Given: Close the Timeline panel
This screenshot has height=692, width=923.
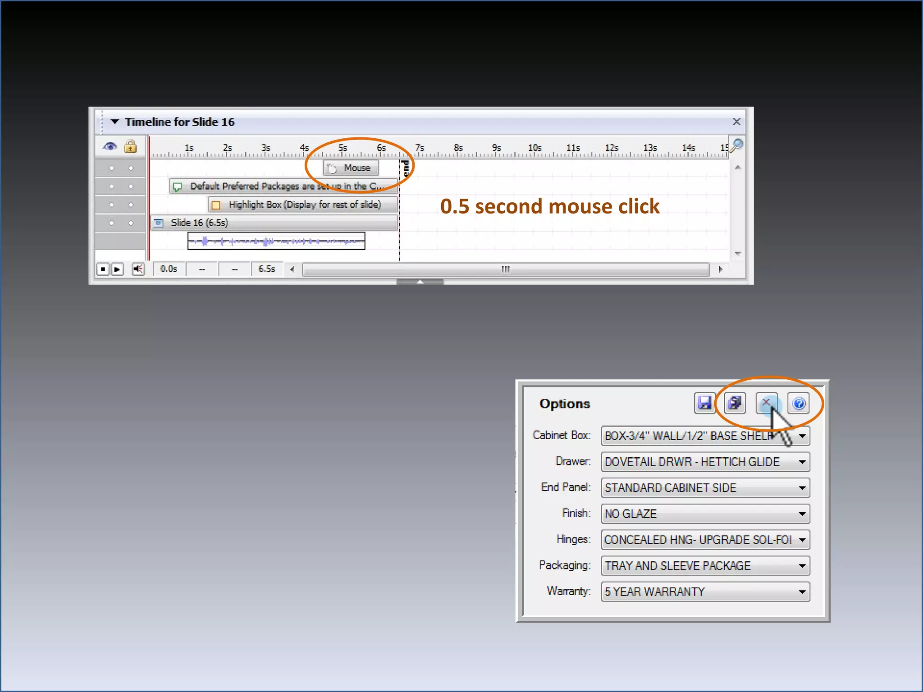Looking at the screenshot, I should tap(736, 122).
